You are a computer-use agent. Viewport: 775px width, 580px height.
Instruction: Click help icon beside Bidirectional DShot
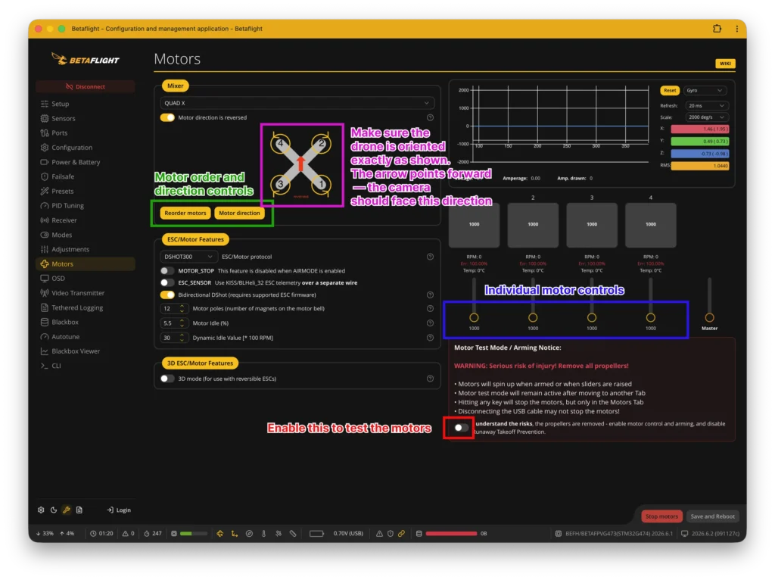click(x=430, y=295)
